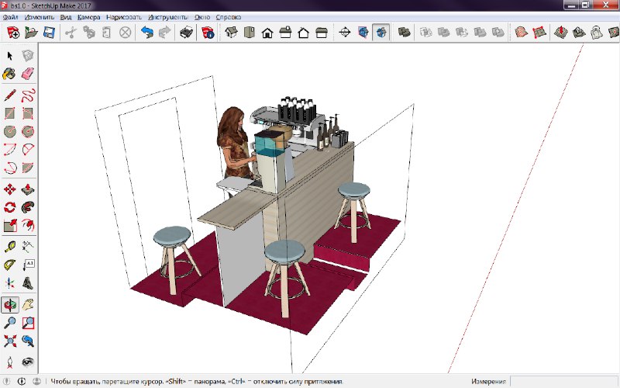620x388 pixels.
Task: Pick the Eraser tool
Action: [28, 74]
